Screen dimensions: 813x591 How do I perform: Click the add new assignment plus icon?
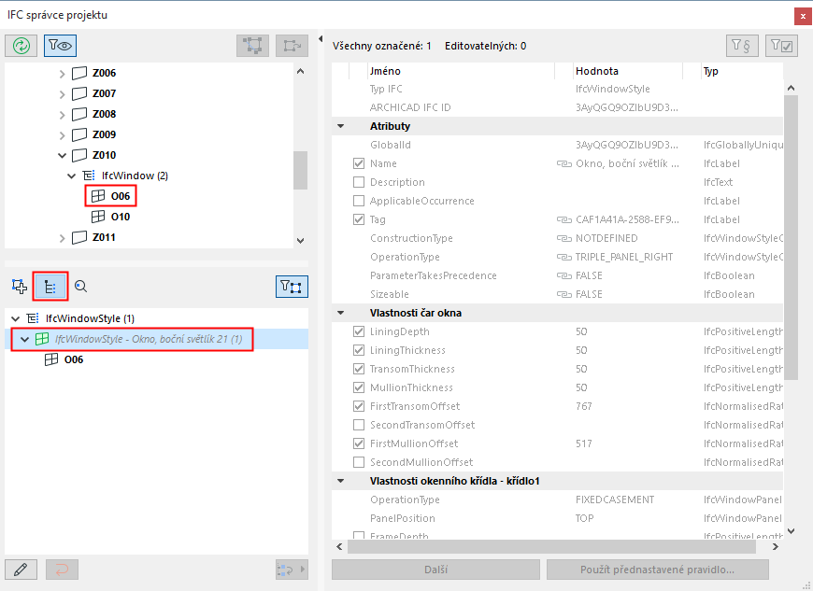pyautogui.click(x=20, y=287)
